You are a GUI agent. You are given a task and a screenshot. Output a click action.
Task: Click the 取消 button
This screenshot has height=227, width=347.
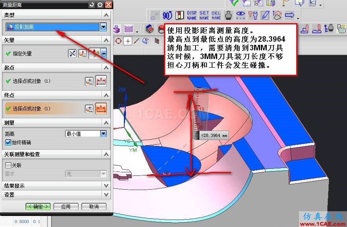click(94, 207)
